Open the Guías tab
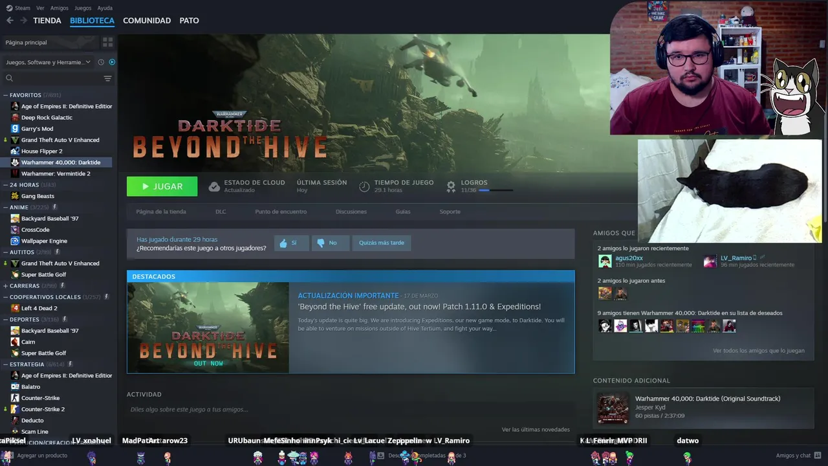Image resolution: width=828 pixels, height=466 pixels. (403, 212)
